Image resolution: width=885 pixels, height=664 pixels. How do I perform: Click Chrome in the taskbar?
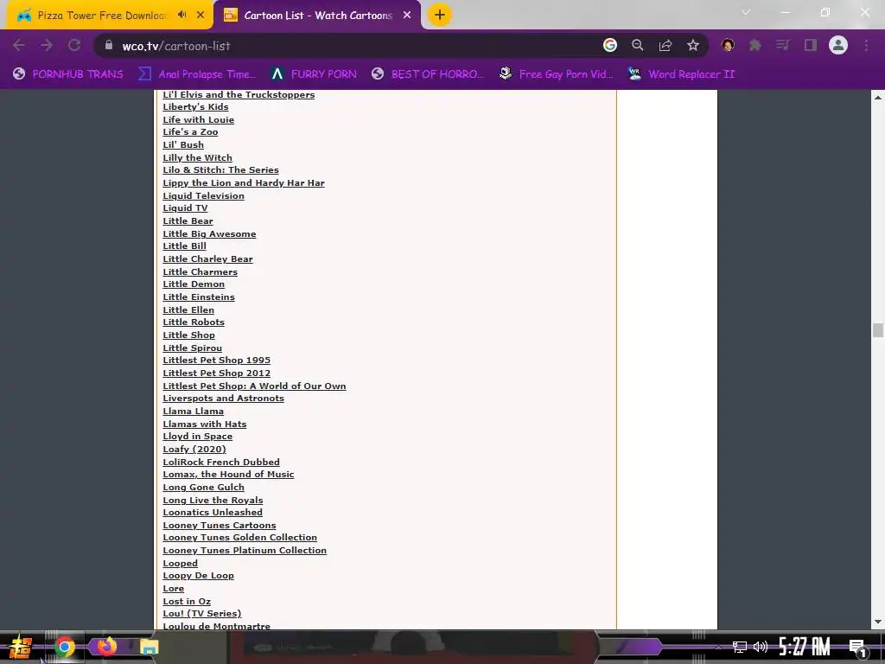coord(64,647)
